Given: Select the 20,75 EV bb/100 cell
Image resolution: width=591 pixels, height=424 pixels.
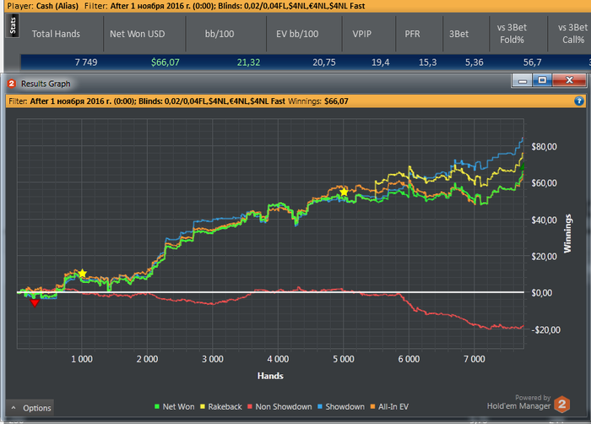Looking at the screenshot, I should [323, 63].
